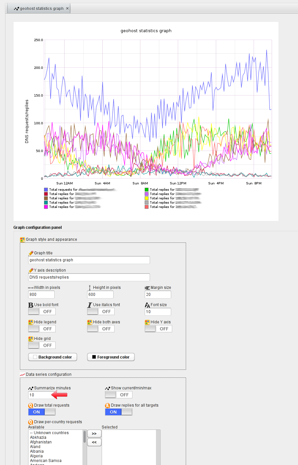This screenshot has width=298, height=465.
Task: Click the pencil icon beside Graph title
Action: [31, 253]
